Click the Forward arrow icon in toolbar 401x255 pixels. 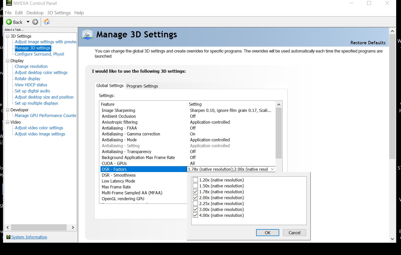point(35,22)
